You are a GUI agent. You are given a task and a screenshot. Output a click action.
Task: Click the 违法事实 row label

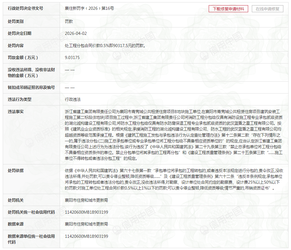coord(16,112)
